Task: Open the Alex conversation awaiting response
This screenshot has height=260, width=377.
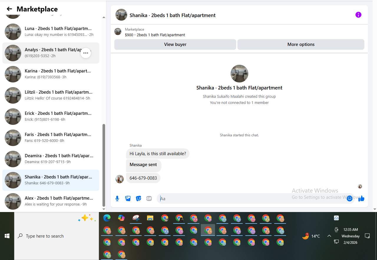Action: [51, 201]
